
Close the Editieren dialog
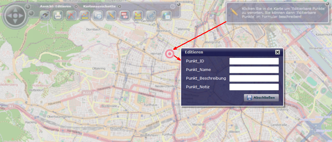click(x=278, y=52)
